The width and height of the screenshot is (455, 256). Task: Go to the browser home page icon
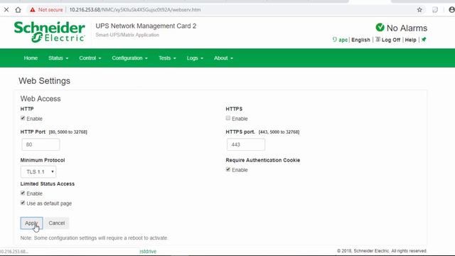pyautogui.click(x=18, y=9)
